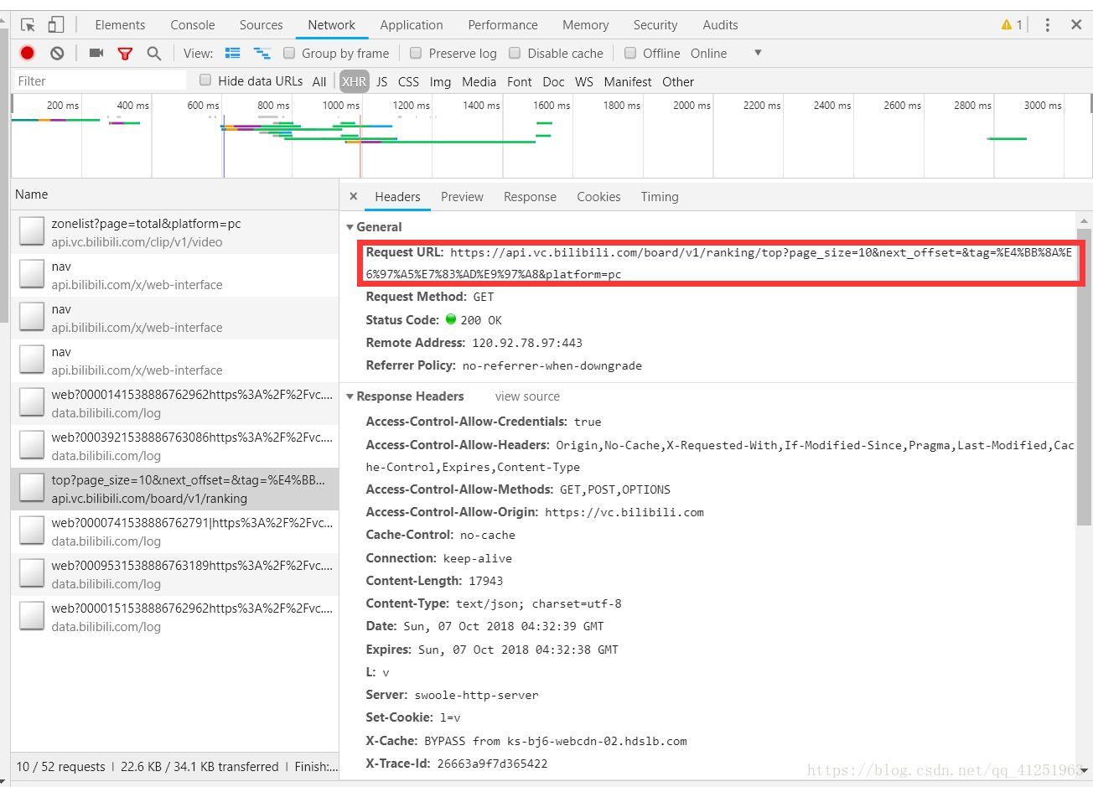1093x787 pixels.
Task: Focus the Filter text field
Action: click(99, 80)
